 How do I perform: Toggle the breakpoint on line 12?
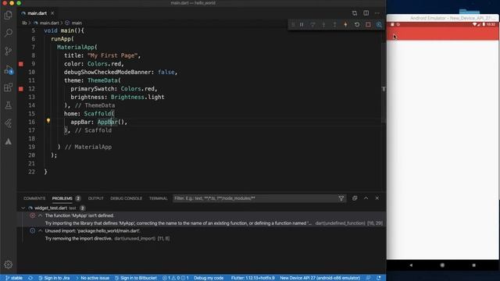(21, 89)
